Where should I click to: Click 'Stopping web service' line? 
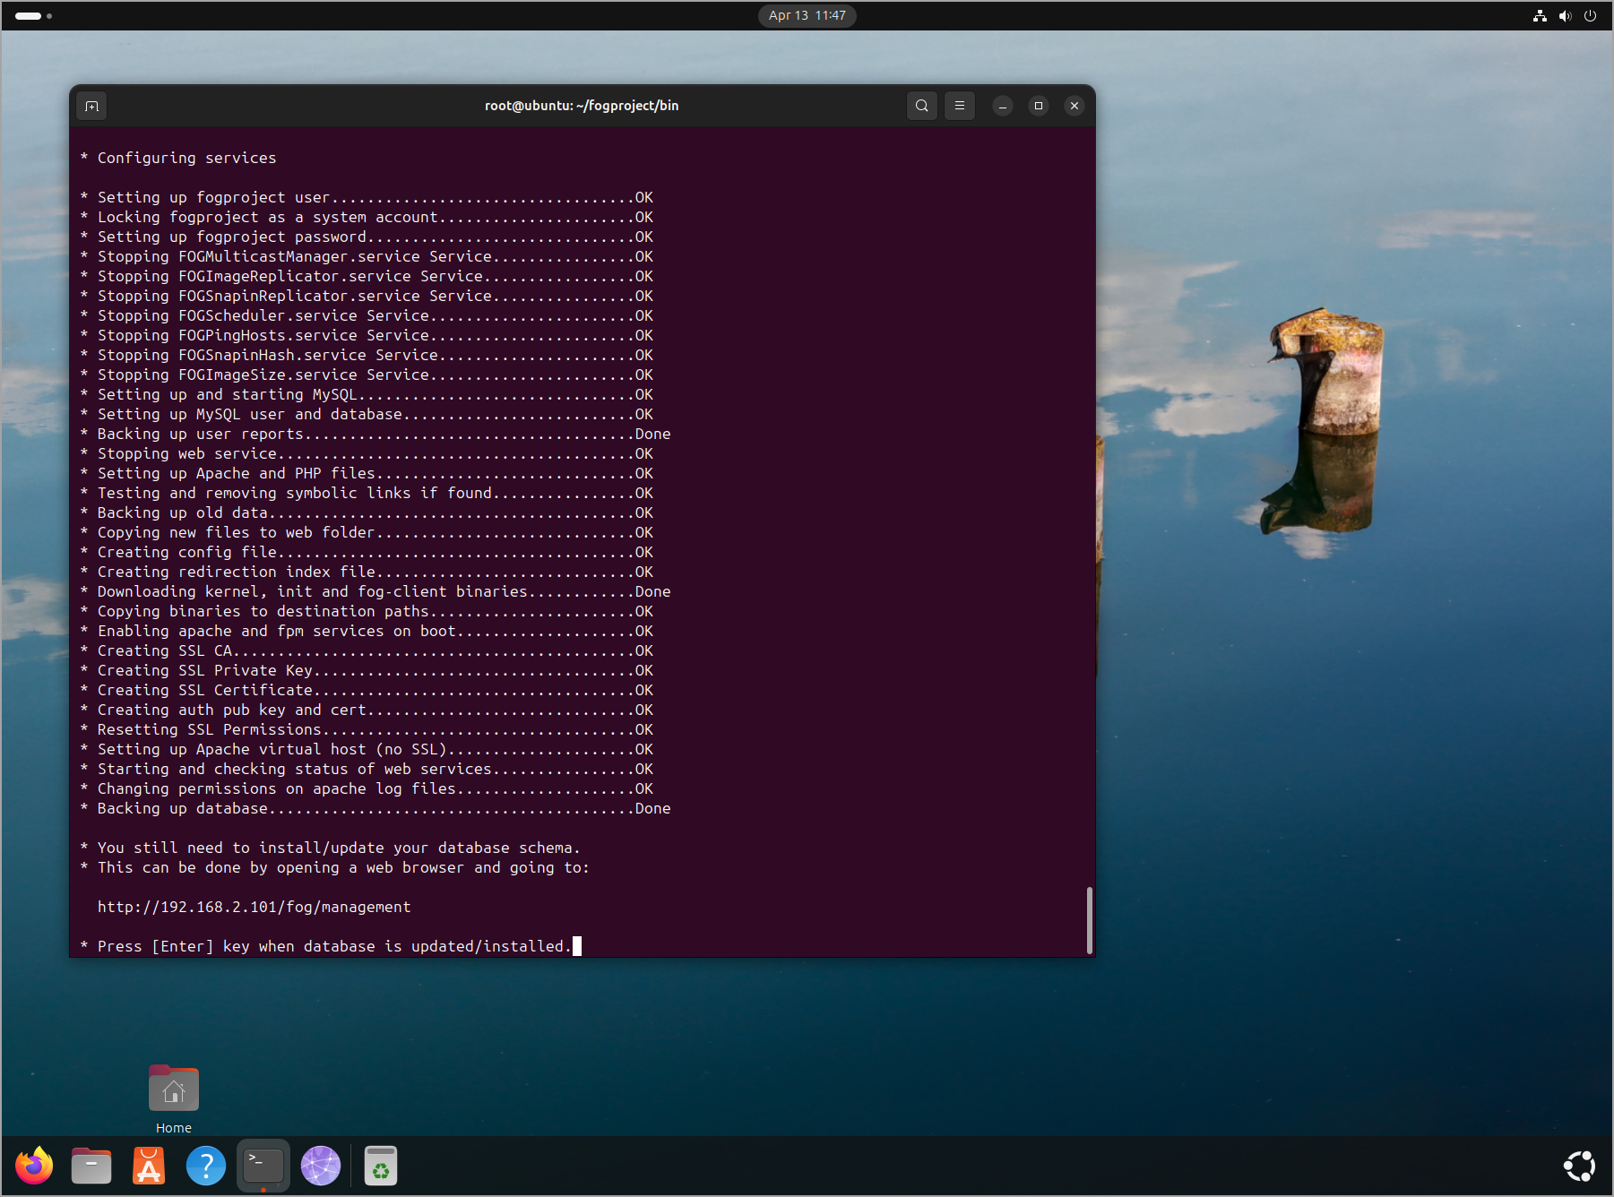point(367,453)
